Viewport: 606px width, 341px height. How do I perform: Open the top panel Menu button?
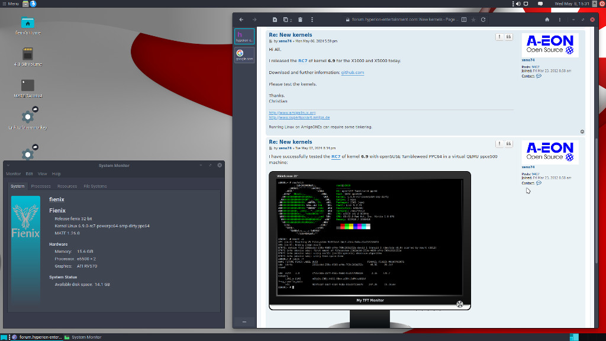coord(11,4)
